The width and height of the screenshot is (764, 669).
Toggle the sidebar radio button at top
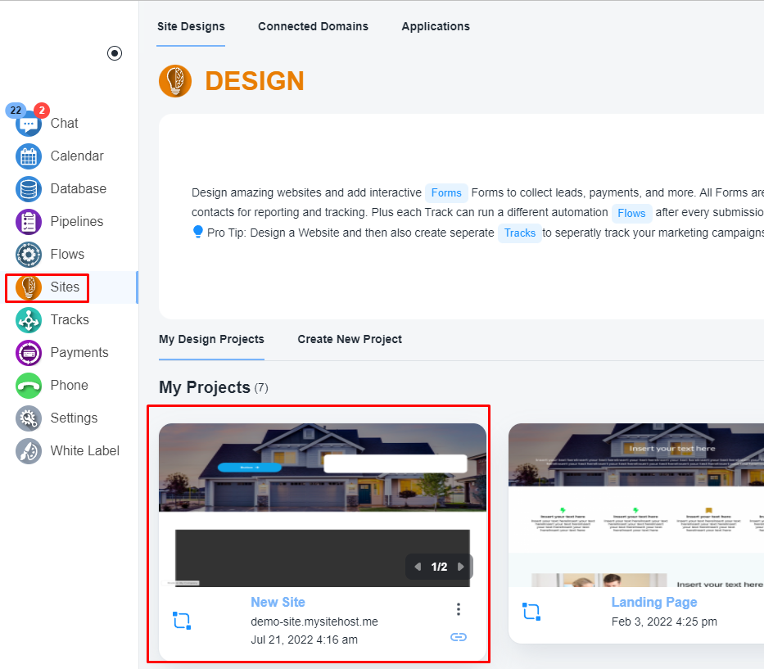115,53
